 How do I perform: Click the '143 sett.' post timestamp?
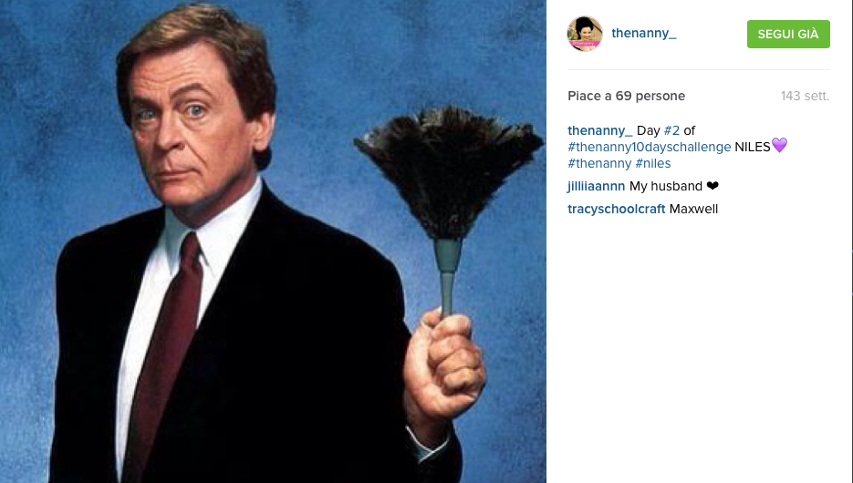(x=806, y=97)
